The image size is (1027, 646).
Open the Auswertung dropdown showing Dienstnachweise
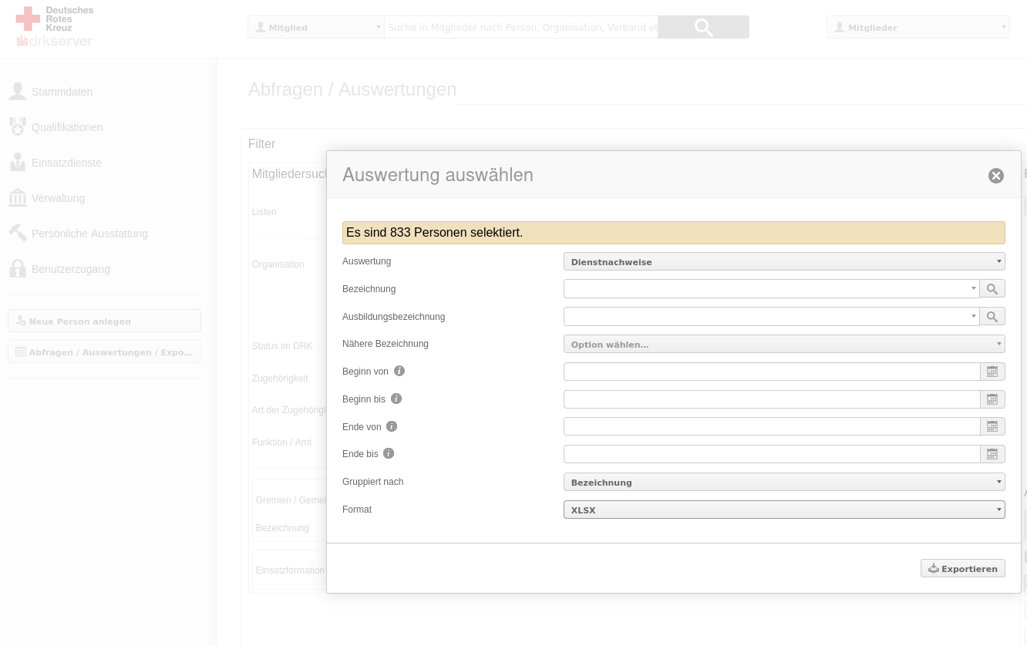[783, 262]
